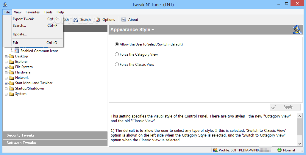Click the green Normal status indicator icon
Screen dimensions: 306x155
click(280, 150)
